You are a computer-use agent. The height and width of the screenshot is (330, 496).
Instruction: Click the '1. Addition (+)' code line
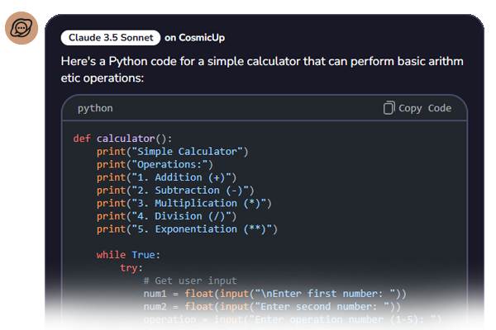click(166, 177)
